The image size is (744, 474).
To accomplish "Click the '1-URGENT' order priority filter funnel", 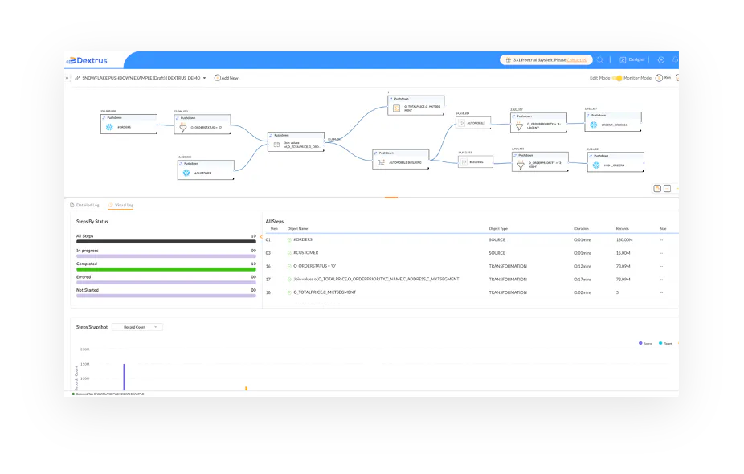I will point(520,126).
